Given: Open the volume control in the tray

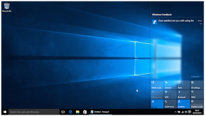Looking at the screenshot, I should pyautogui.click(x=186, y=112).
